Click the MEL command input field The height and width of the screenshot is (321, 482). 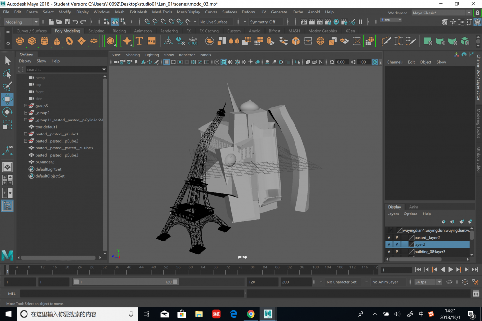(132, 294)
